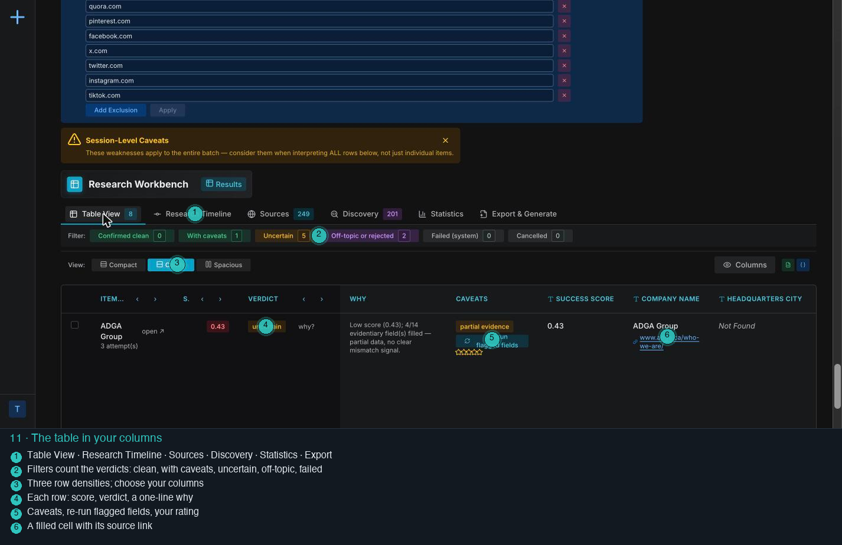Viewport: 842px width, 545px height.
Task: Export as CSV with green file icon
Action: [788, 265]
